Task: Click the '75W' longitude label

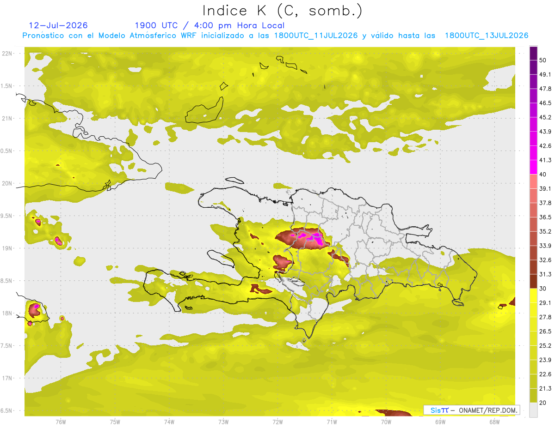Action: pyautogui.click(x=115, y=422)
